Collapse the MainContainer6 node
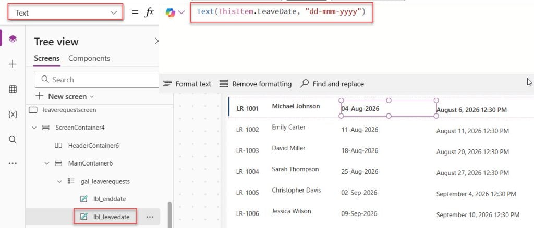 click(46, 163)
